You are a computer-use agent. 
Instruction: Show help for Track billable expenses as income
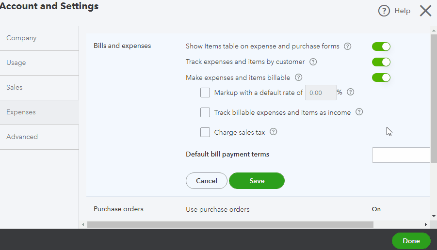[x=359, y=112]
